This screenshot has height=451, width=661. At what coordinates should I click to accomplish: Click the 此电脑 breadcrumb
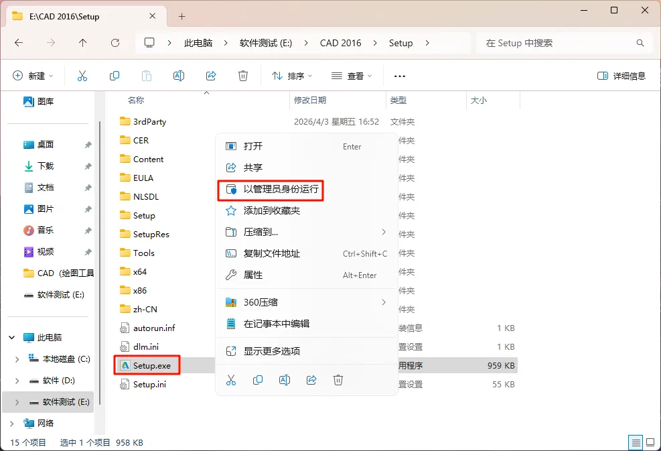pos(198,43)
